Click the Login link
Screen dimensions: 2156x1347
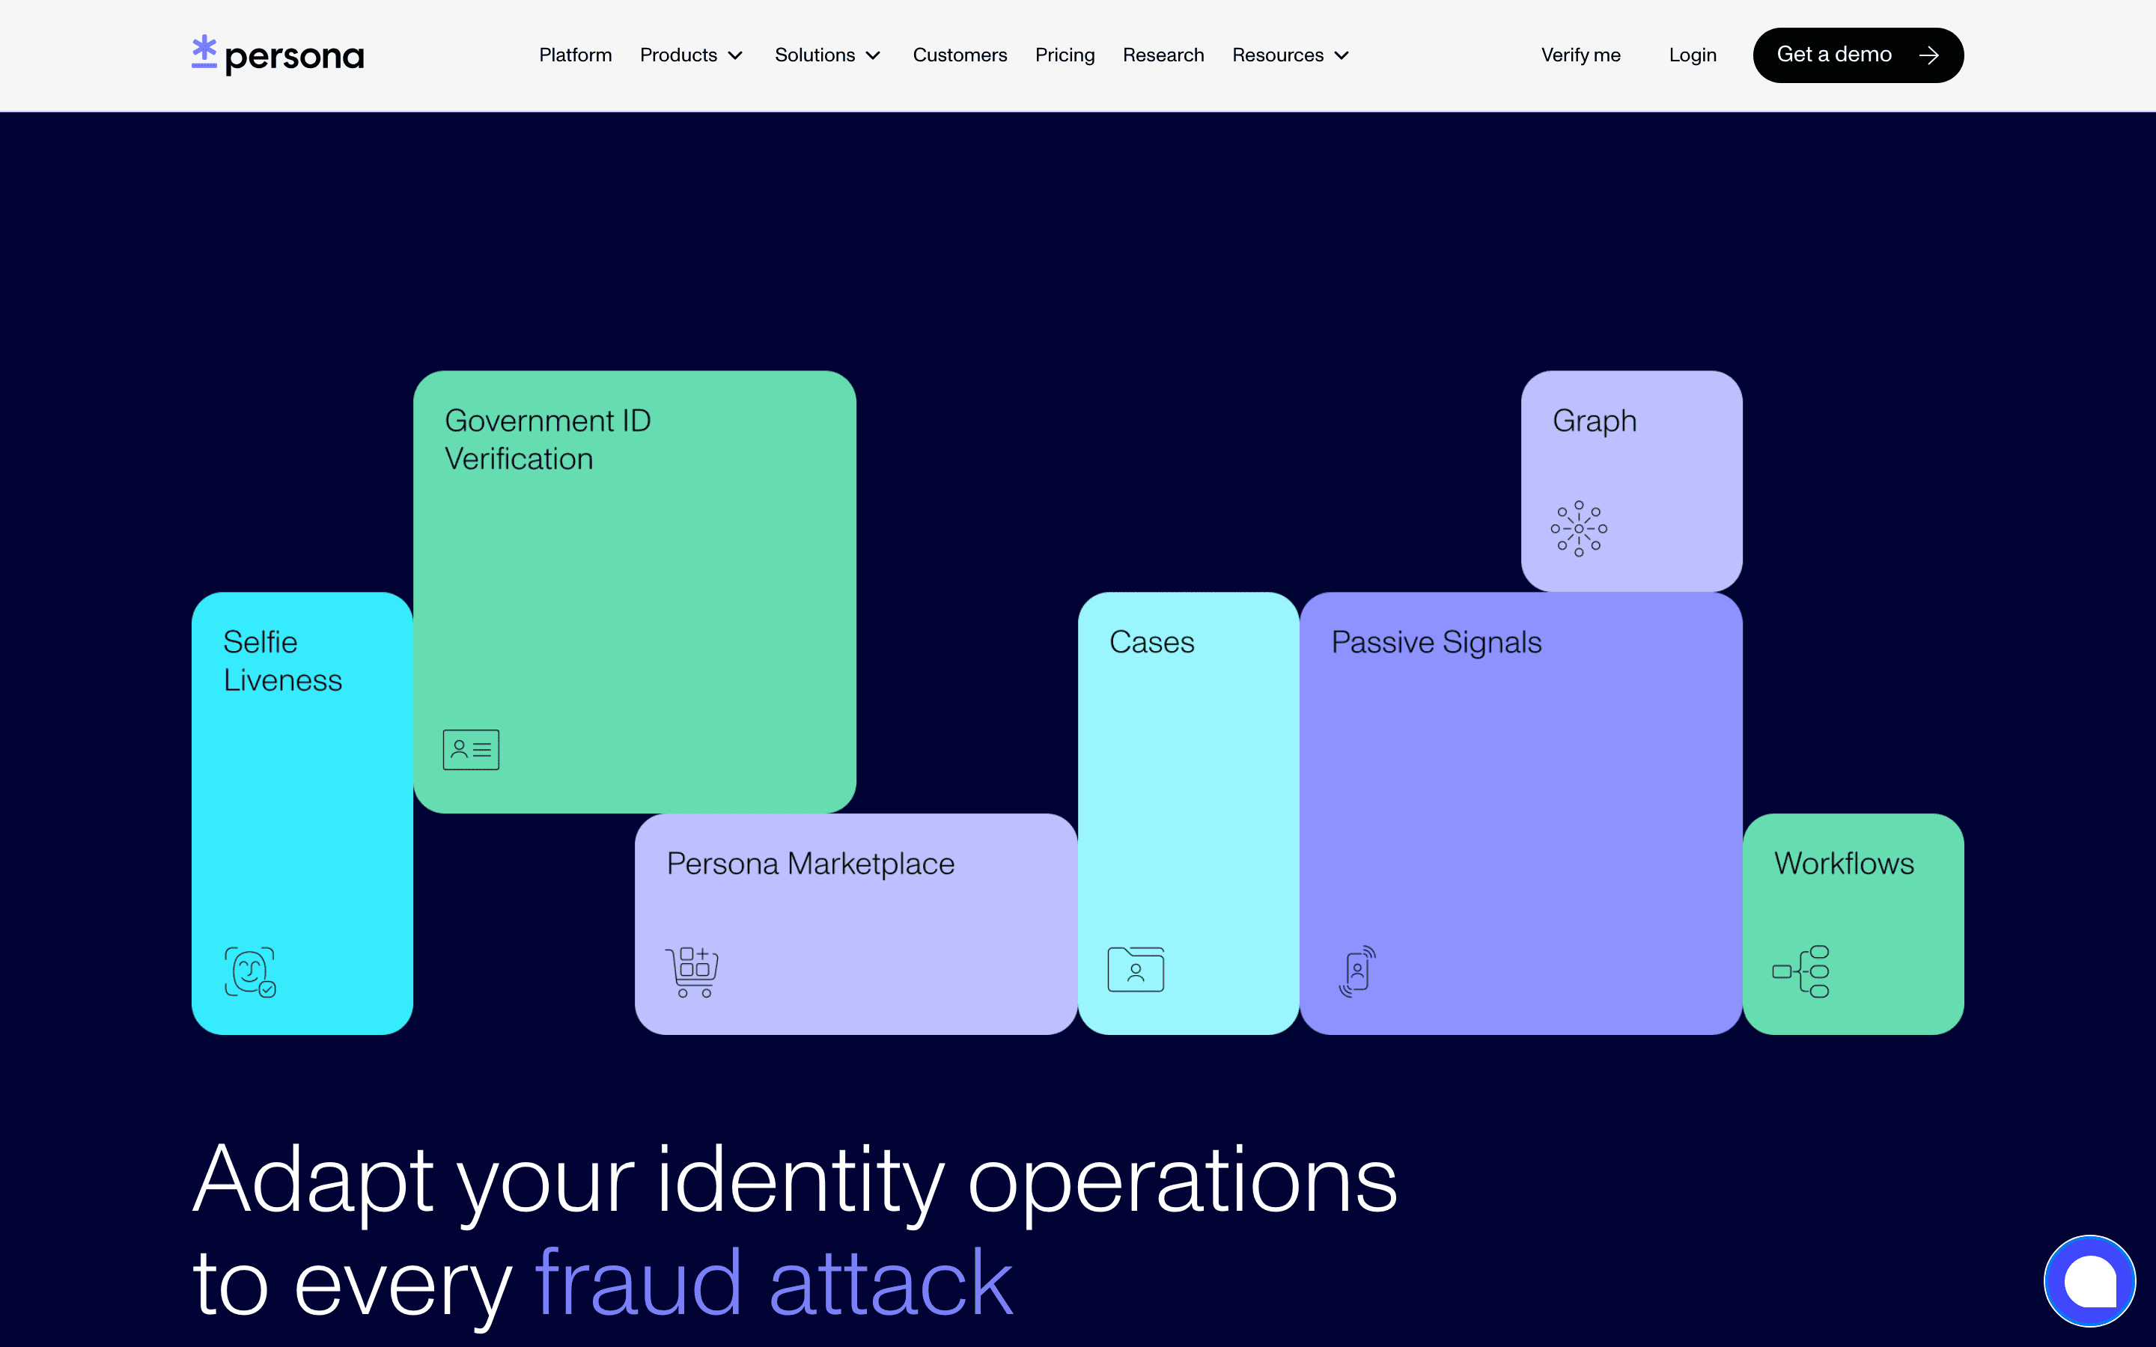(1692, 55)
